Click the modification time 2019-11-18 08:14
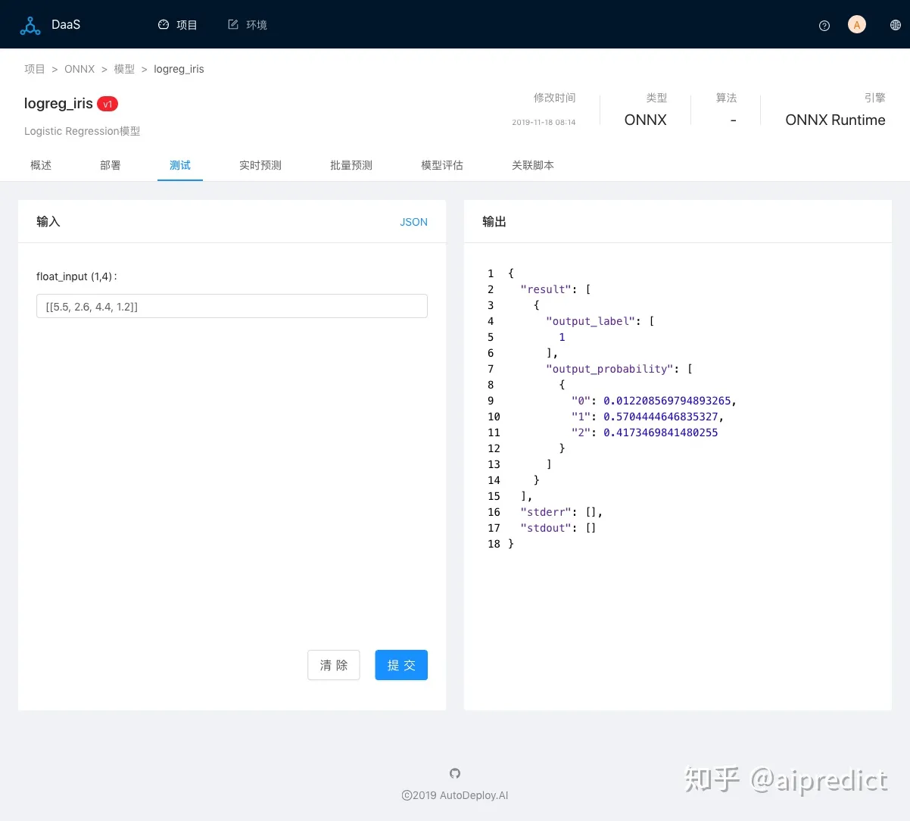Image resolution: width=910 pixels, height=821 pixels. click(544, 122)
